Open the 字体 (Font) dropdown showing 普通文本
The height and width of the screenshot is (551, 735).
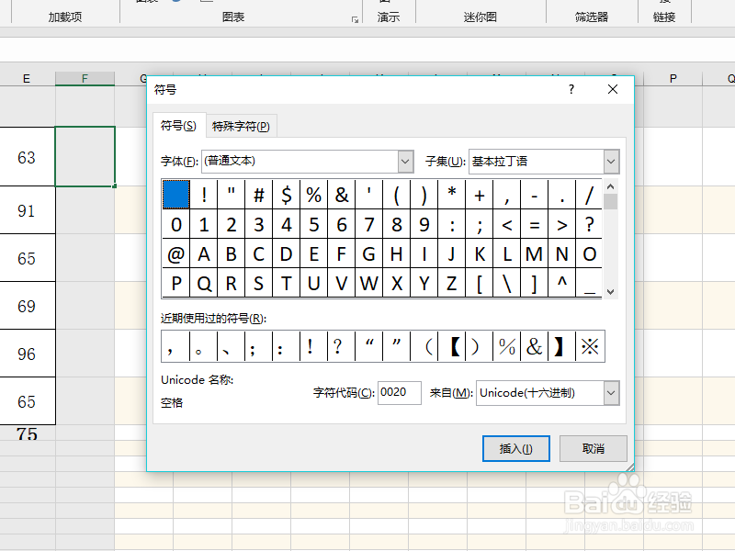point(405,161)
